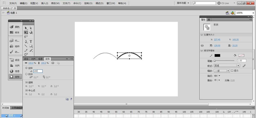
Task: Enable the 提示 (hinting) checkbox
Action: (232, 71)
